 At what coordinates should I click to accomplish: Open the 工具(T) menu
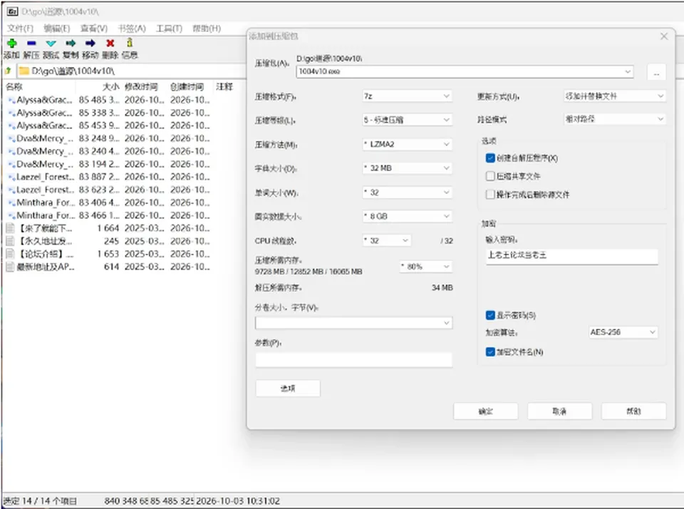(170, 29)
